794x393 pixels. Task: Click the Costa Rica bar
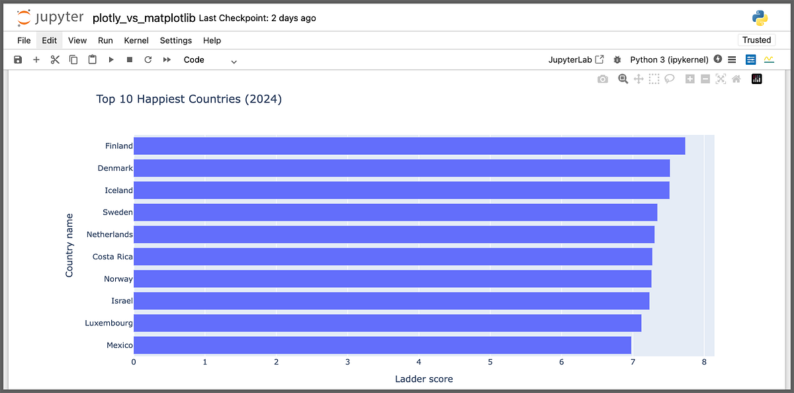click(393, 257)
